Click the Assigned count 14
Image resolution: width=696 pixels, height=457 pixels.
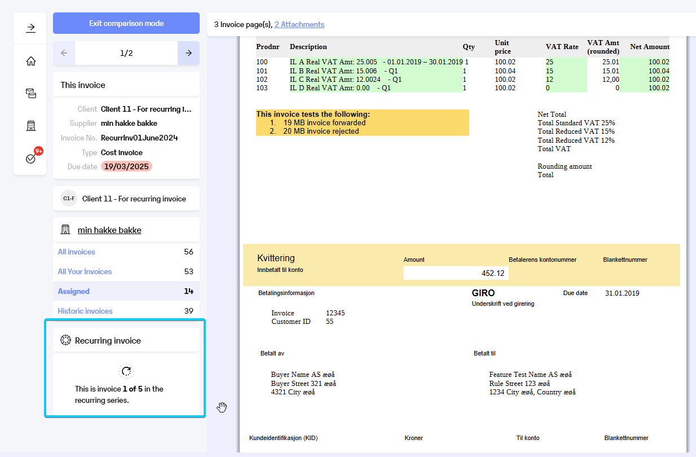click(x=188, y=291)
